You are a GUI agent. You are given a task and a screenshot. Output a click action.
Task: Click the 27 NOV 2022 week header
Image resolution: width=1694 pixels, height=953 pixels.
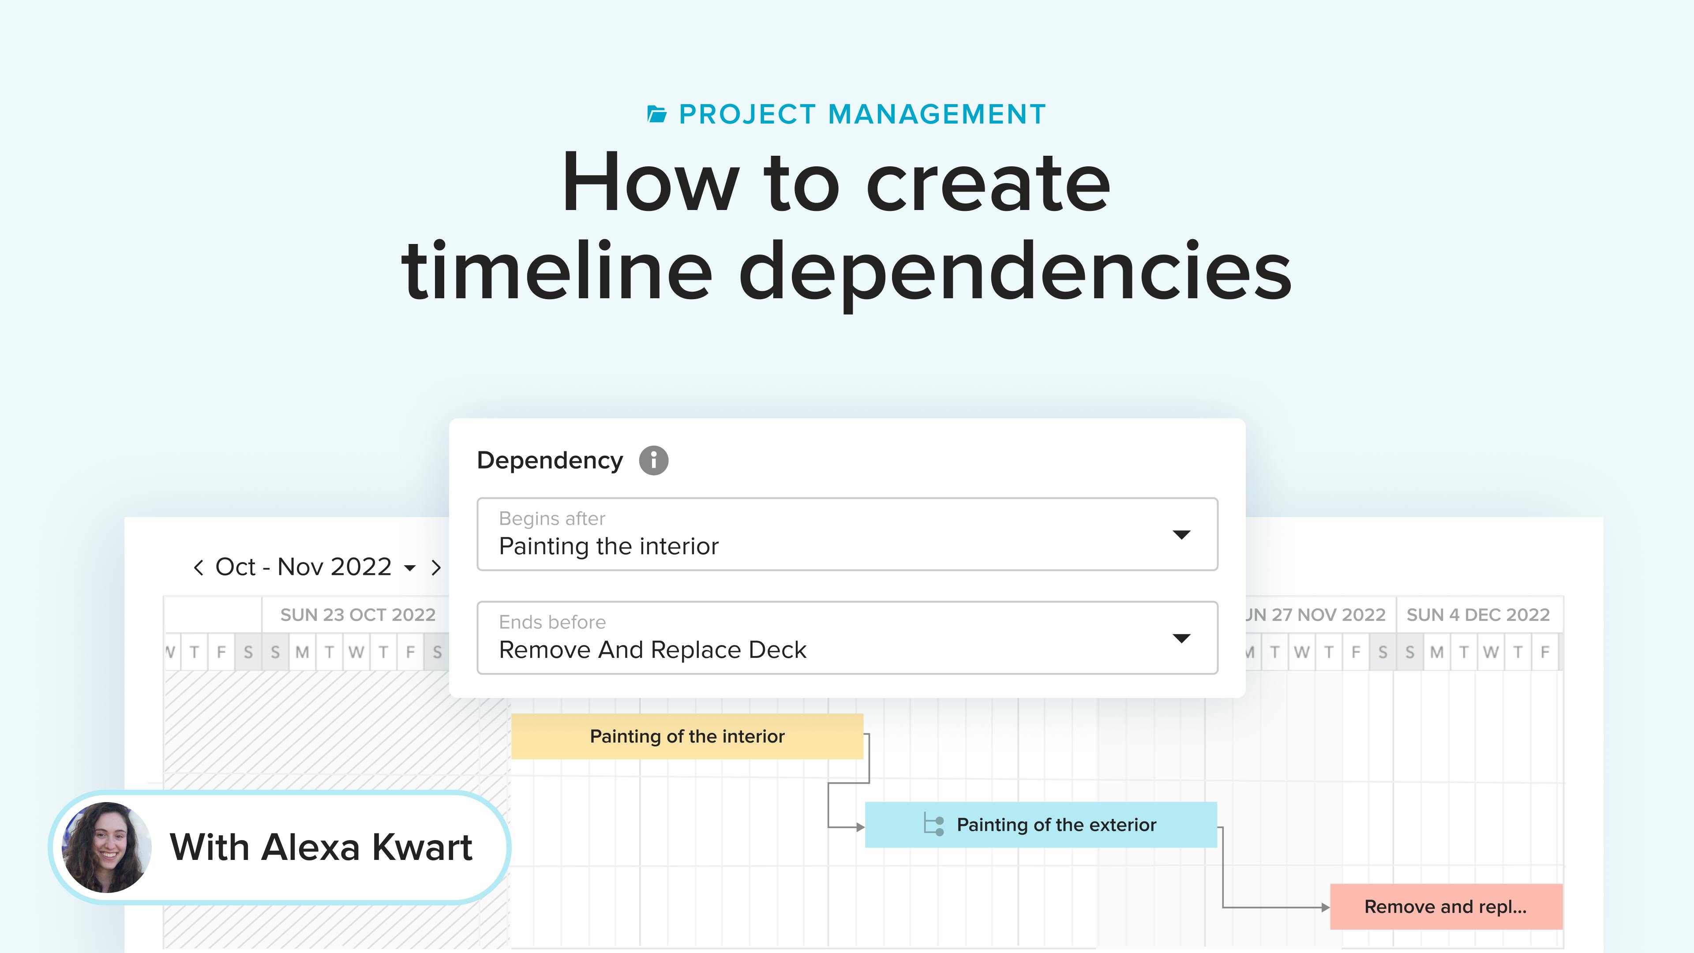point(1315,615)
